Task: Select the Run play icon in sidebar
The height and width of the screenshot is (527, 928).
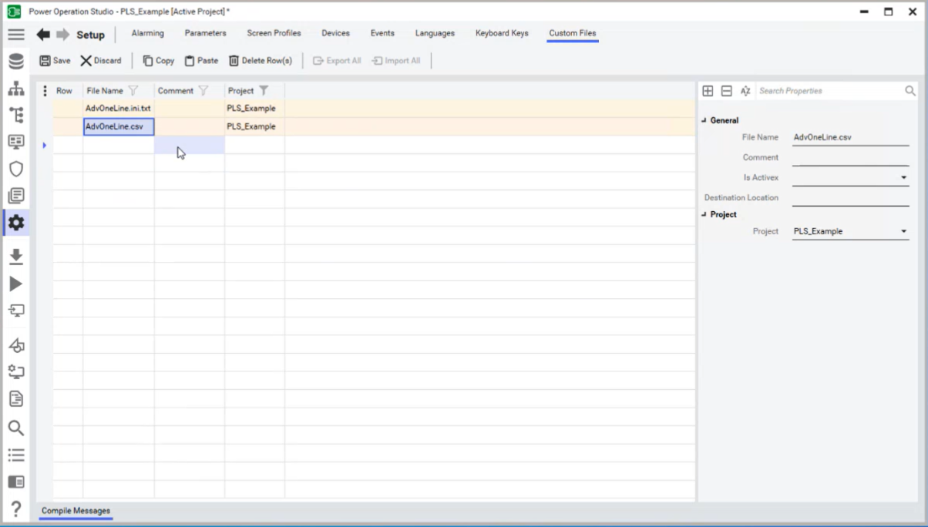Action: coord(15,284)
